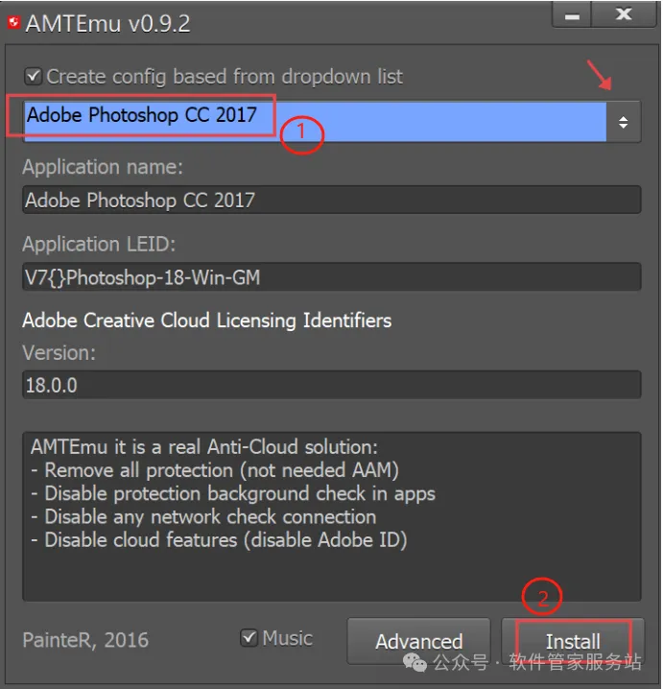Screen dimensions: 663x689
Task: Click the Anti-Cloud description text box
Action: tap(331, 516)
